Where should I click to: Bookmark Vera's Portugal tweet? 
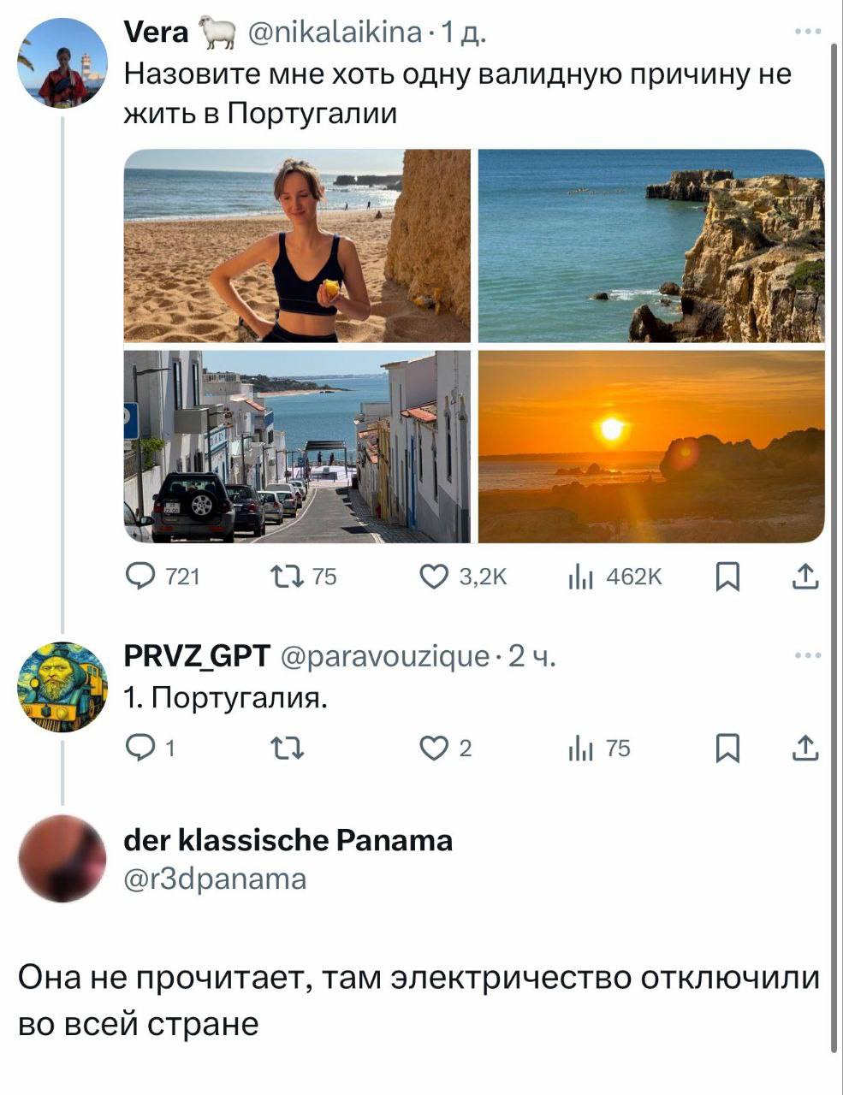[727, 578]
